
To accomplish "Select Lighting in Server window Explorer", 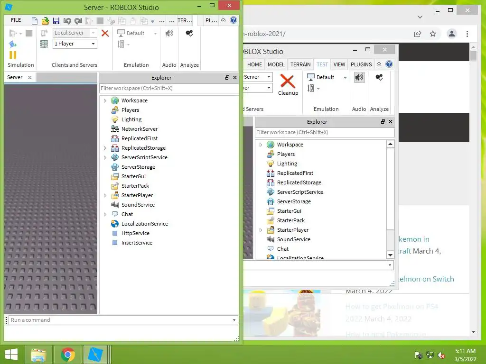I will 131,119.
